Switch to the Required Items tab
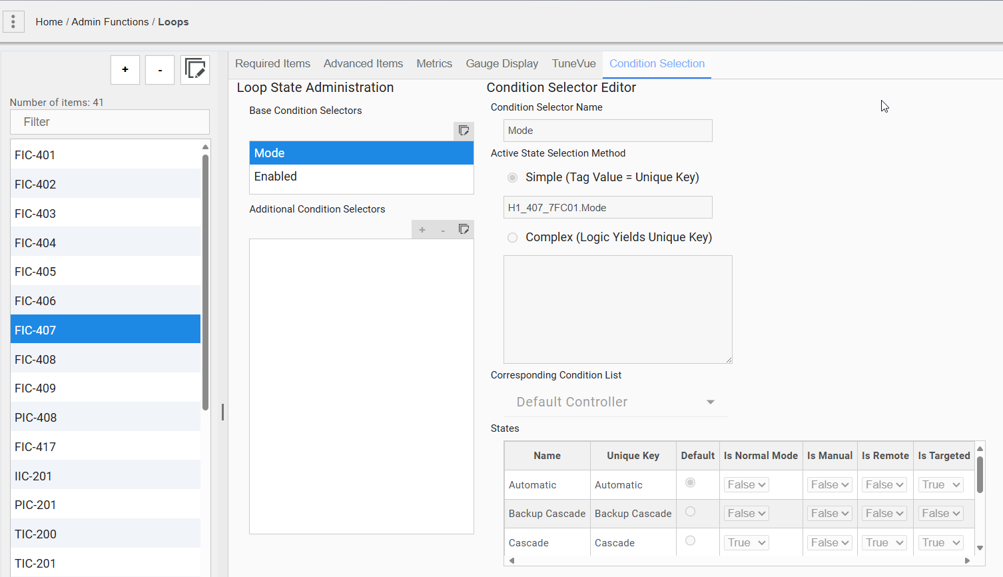The width and height of the screenshot is (1003, 577). click(x=272, y=64)
